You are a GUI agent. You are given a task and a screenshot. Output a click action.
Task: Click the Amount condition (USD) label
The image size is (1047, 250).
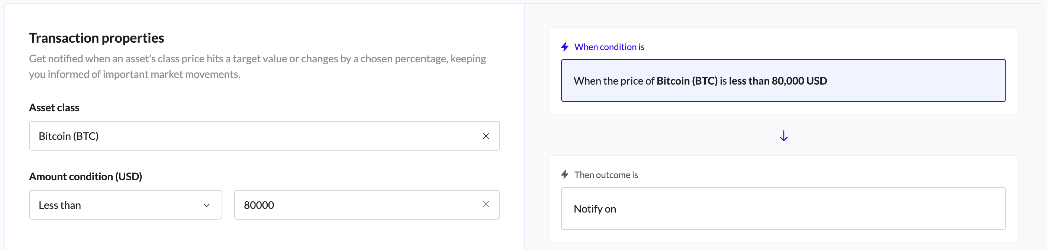86,177
